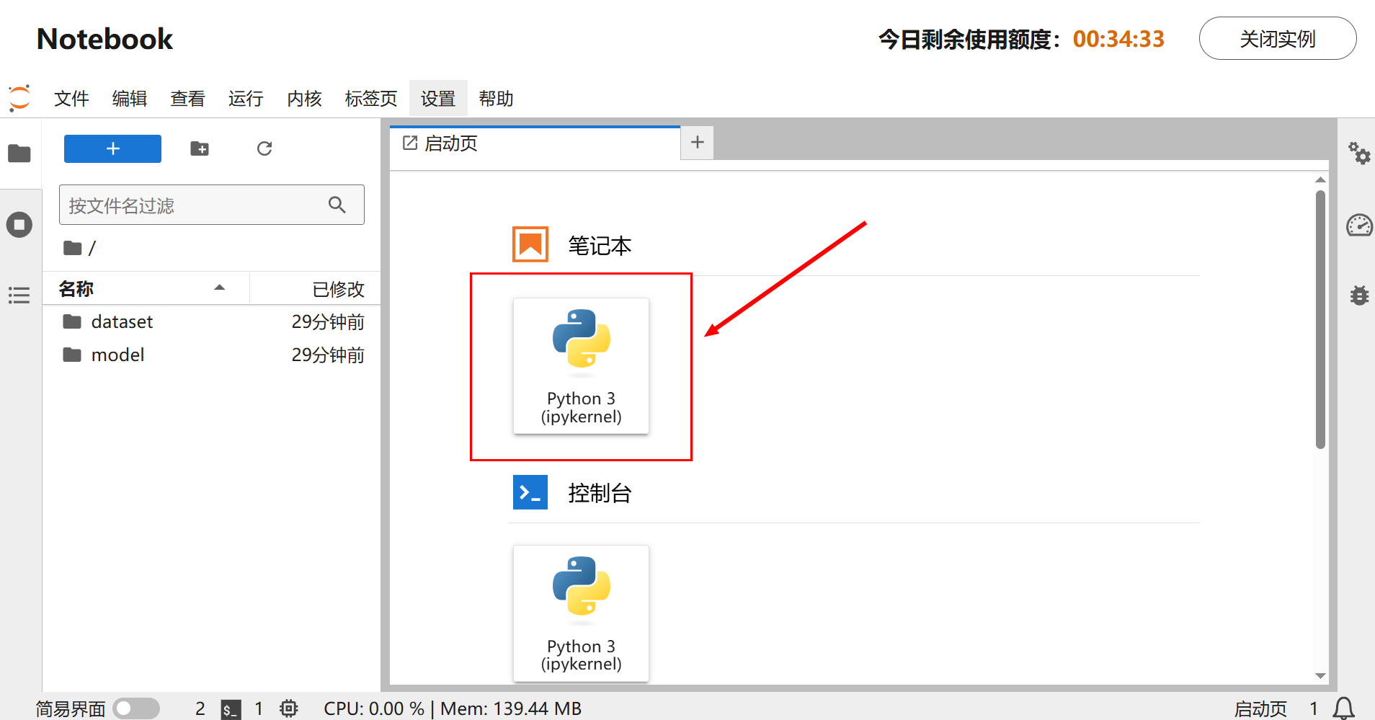This screenshot has height=720, width=1375.
Task: Select the 启动页 tab
Action: pyautogui.click(x=535, y=143)
